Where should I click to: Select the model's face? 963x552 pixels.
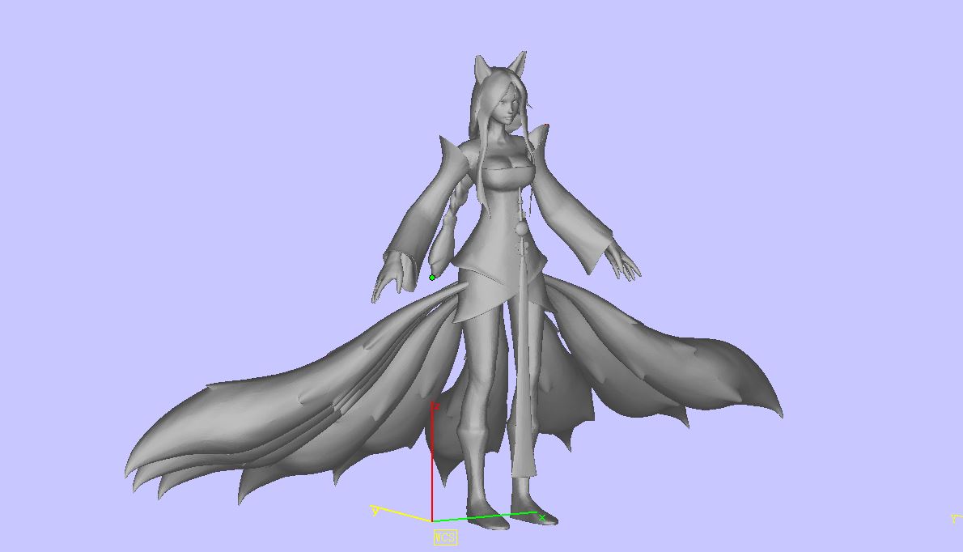507,107
